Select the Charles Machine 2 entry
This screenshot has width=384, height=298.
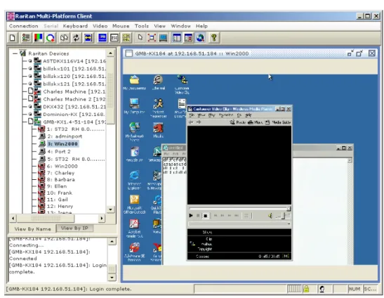[x=74, y=99]
